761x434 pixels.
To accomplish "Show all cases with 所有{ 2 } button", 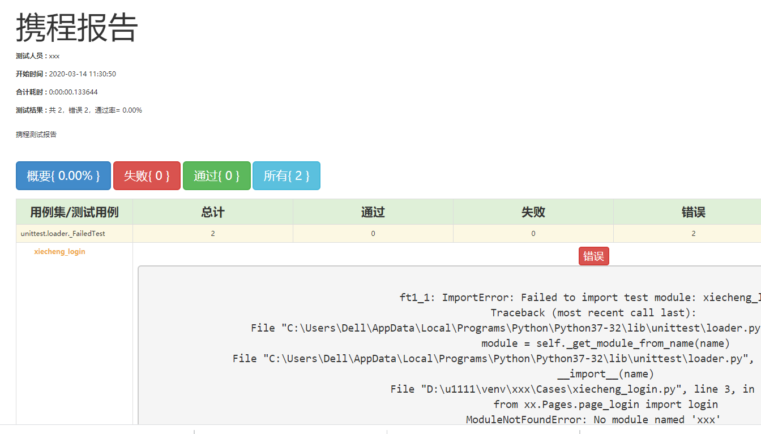I will [x=287, y=176].
